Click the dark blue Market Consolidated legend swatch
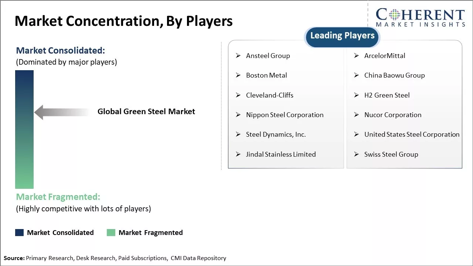Viewport: 473px width, 266px height. [x=19, y=232]
